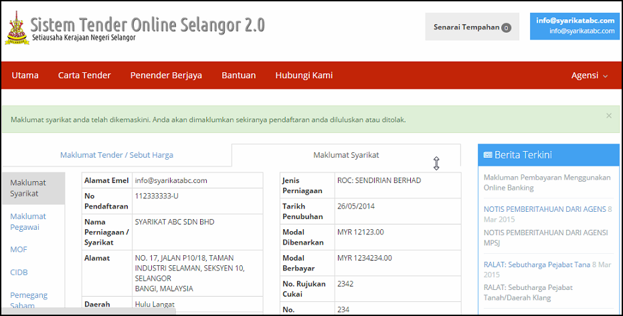Viewport: 623px width, 316px height.
Task: Click the Selangor state crest logo
Action: coord(18,27)
